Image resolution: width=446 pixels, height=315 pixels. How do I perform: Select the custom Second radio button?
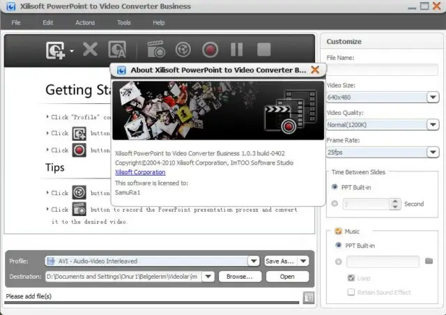tap(334, 203)
